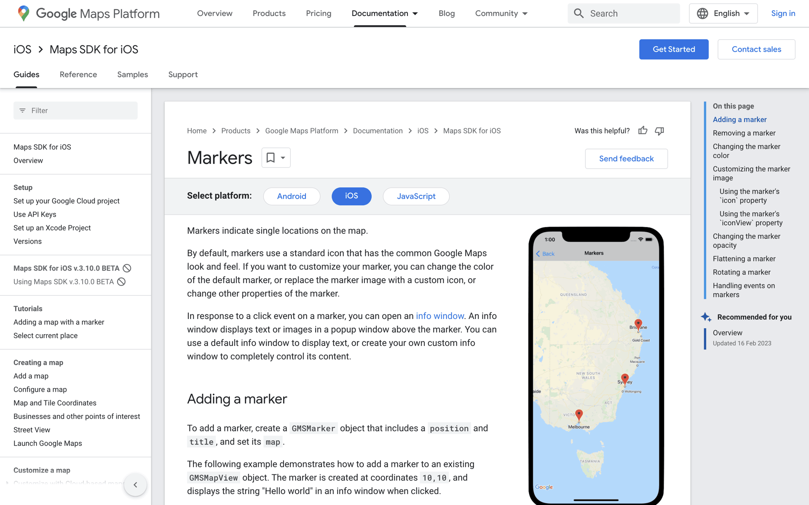Click the sidebar Filter field
Viewport: 809px width, 505px height.
(75, 111)
